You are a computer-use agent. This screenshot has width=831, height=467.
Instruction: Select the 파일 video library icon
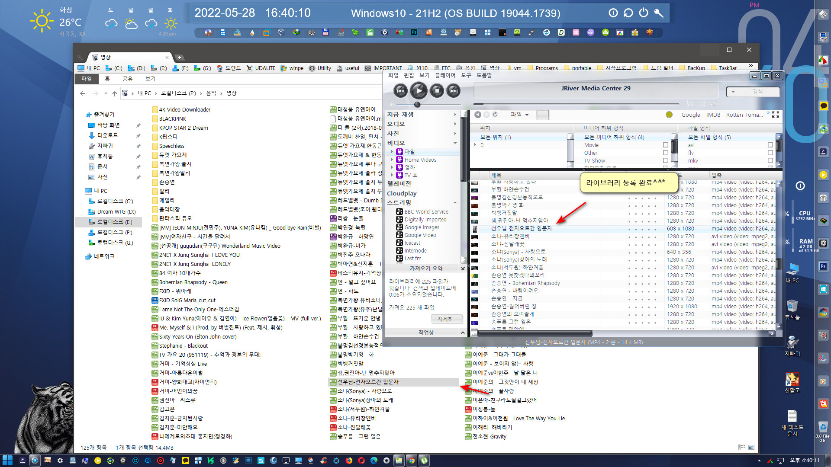tap(400, 152)
